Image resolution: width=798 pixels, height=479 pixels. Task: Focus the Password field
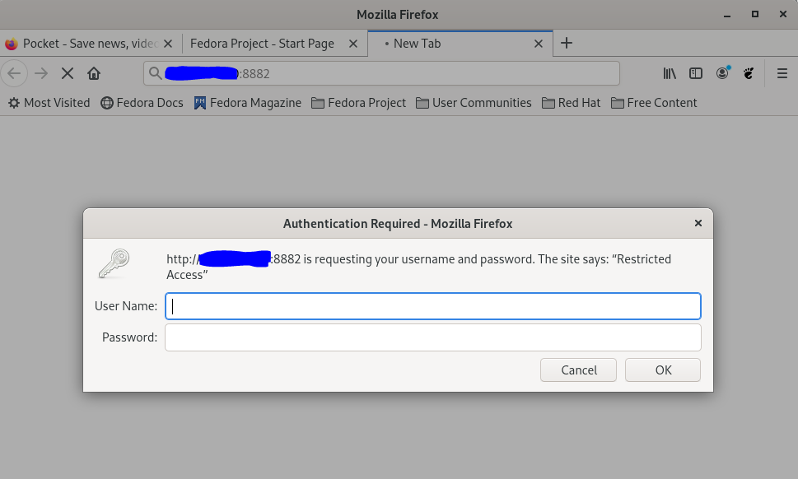pyautogui.click(x=433, y=337)
